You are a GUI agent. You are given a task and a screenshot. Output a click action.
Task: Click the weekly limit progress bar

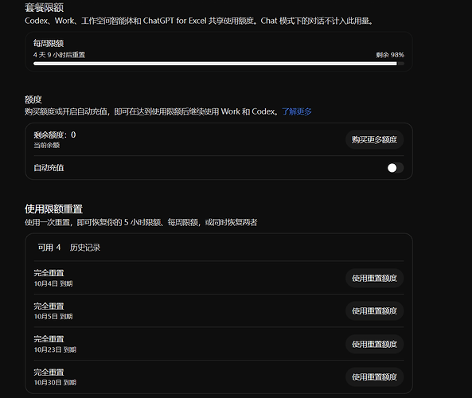pos(219,64)
